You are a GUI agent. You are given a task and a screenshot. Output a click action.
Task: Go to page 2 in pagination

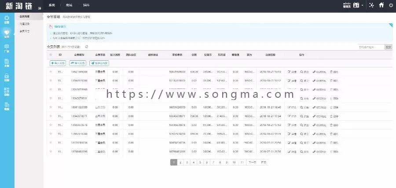point(180,162)
